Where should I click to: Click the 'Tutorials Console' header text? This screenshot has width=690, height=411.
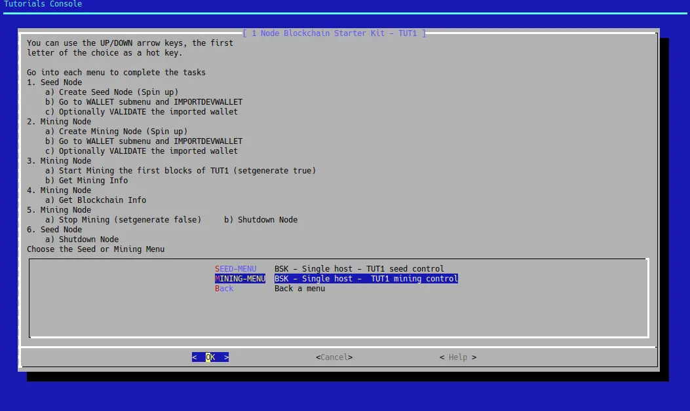[x=43, y=5]
